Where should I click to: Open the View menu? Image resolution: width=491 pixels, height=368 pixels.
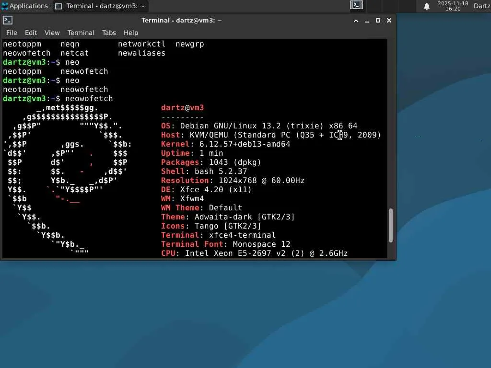coord(52,33)
